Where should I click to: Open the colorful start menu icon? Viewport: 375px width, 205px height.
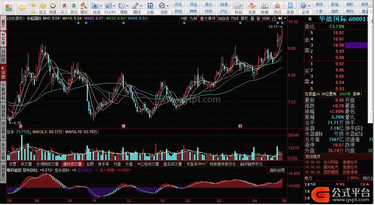[9, 7]
